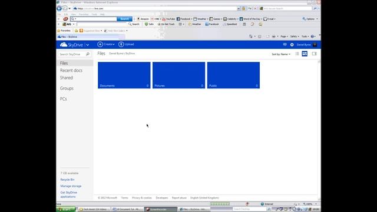Screen dimensions: 377x212
Task: Open Recent docs in the sidebar
Action: (x=71, y=71)
